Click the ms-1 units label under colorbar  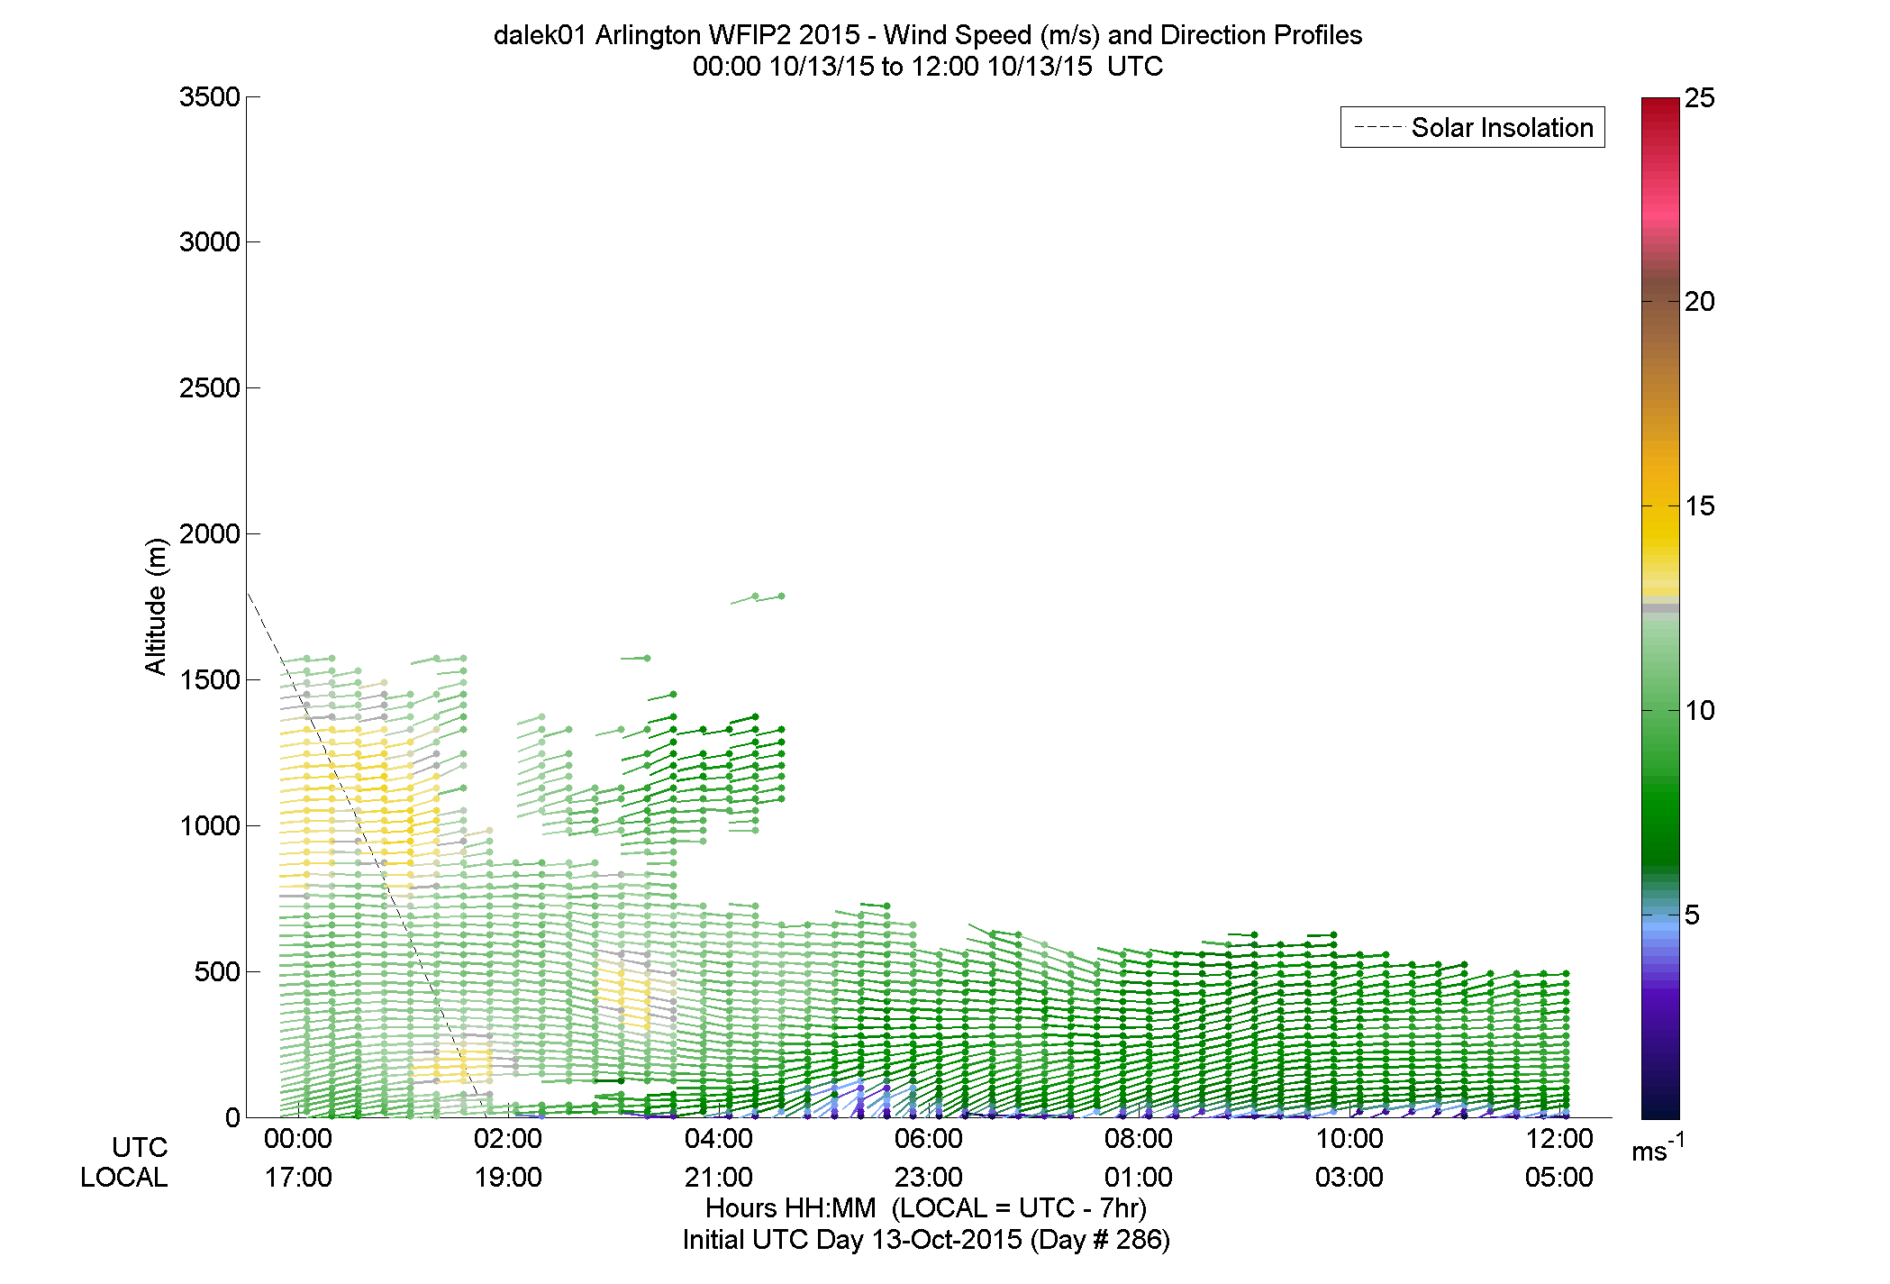1658,1148
